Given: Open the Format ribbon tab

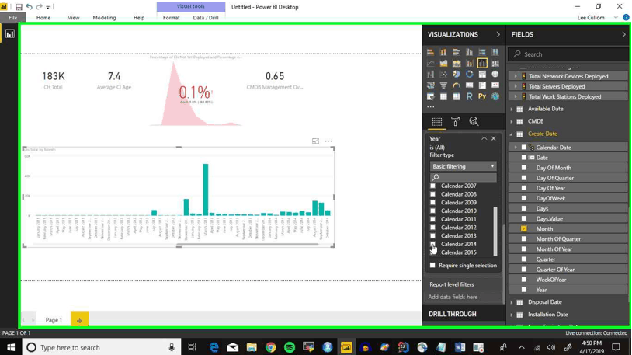Looking at the screenshot, I should click(172, 18).
